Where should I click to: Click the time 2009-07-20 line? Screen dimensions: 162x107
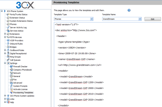[x=77, y=53]
